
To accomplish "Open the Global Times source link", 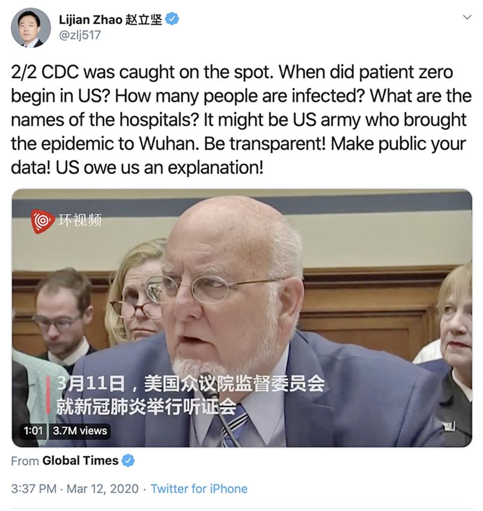I will pos(80,461).
